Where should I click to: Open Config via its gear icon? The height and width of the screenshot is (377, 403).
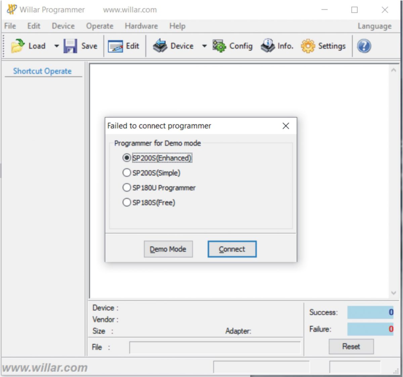(x=219, y=46)
